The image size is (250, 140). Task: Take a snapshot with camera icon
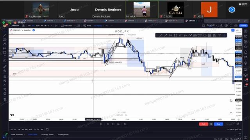(236, 26)
